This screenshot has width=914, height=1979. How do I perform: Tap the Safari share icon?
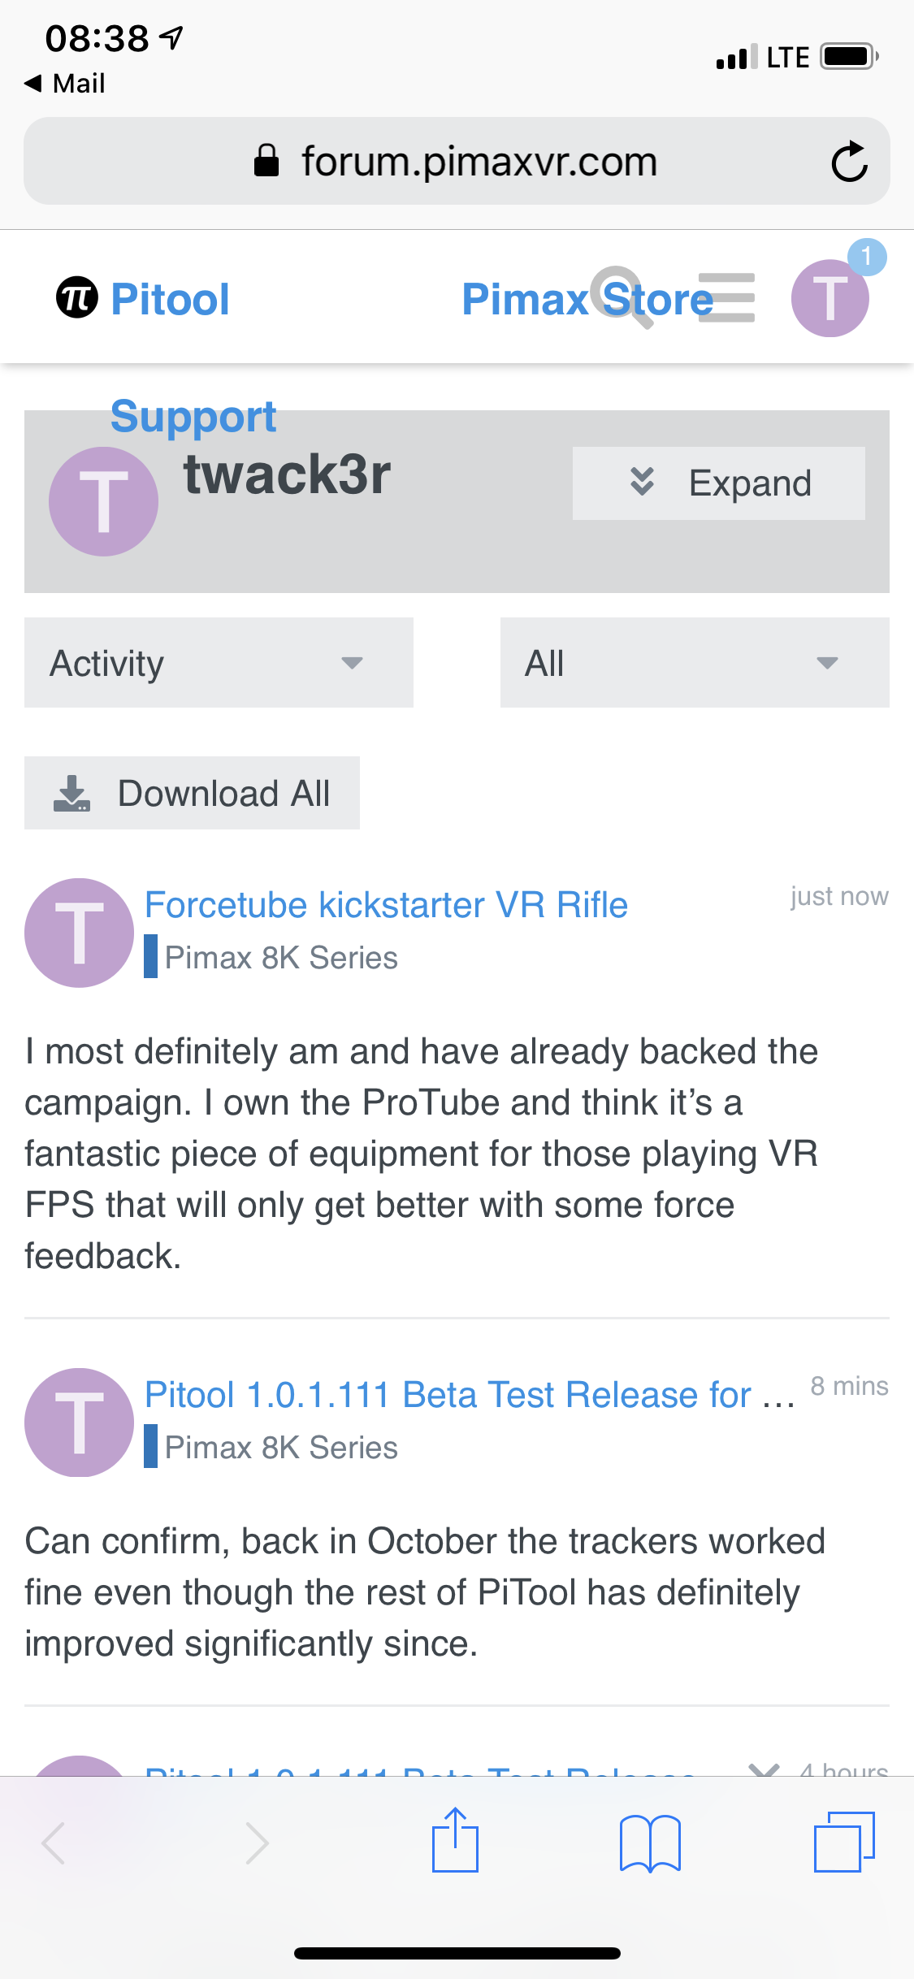[455, 1841]
